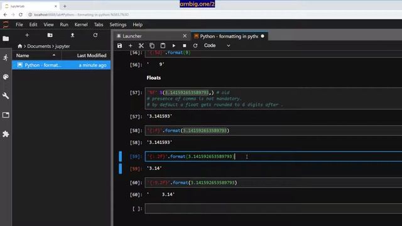The height and width of the screenshot is (226, 402).
Task: Open the Extension Manager puzzle icon
Action: 6,134
